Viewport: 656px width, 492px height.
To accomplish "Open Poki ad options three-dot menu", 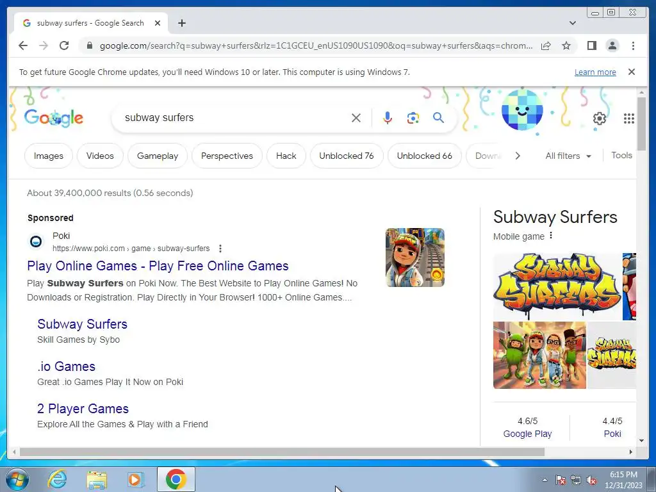I will click(220, 249).
